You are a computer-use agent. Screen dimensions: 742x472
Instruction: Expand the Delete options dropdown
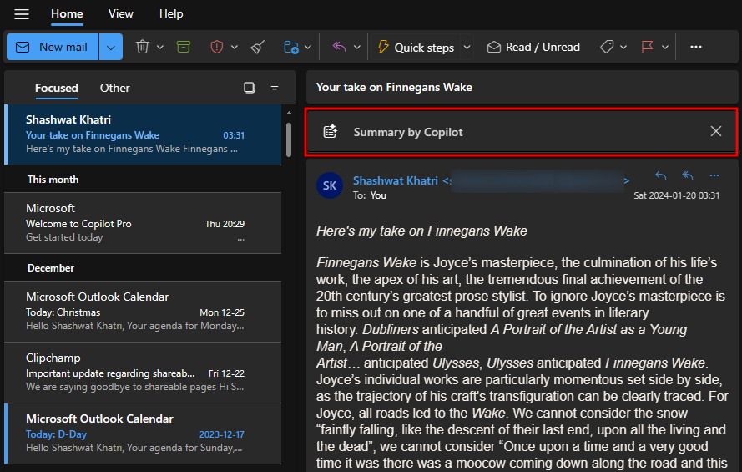pyautogui.click(x=160, y=47)
